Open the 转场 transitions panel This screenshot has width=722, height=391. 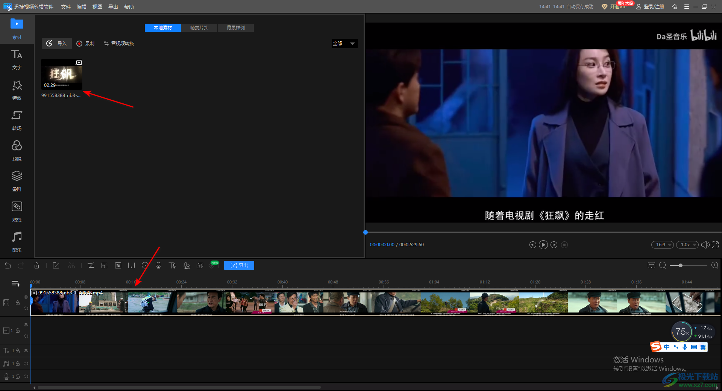[x=17, y=120]
